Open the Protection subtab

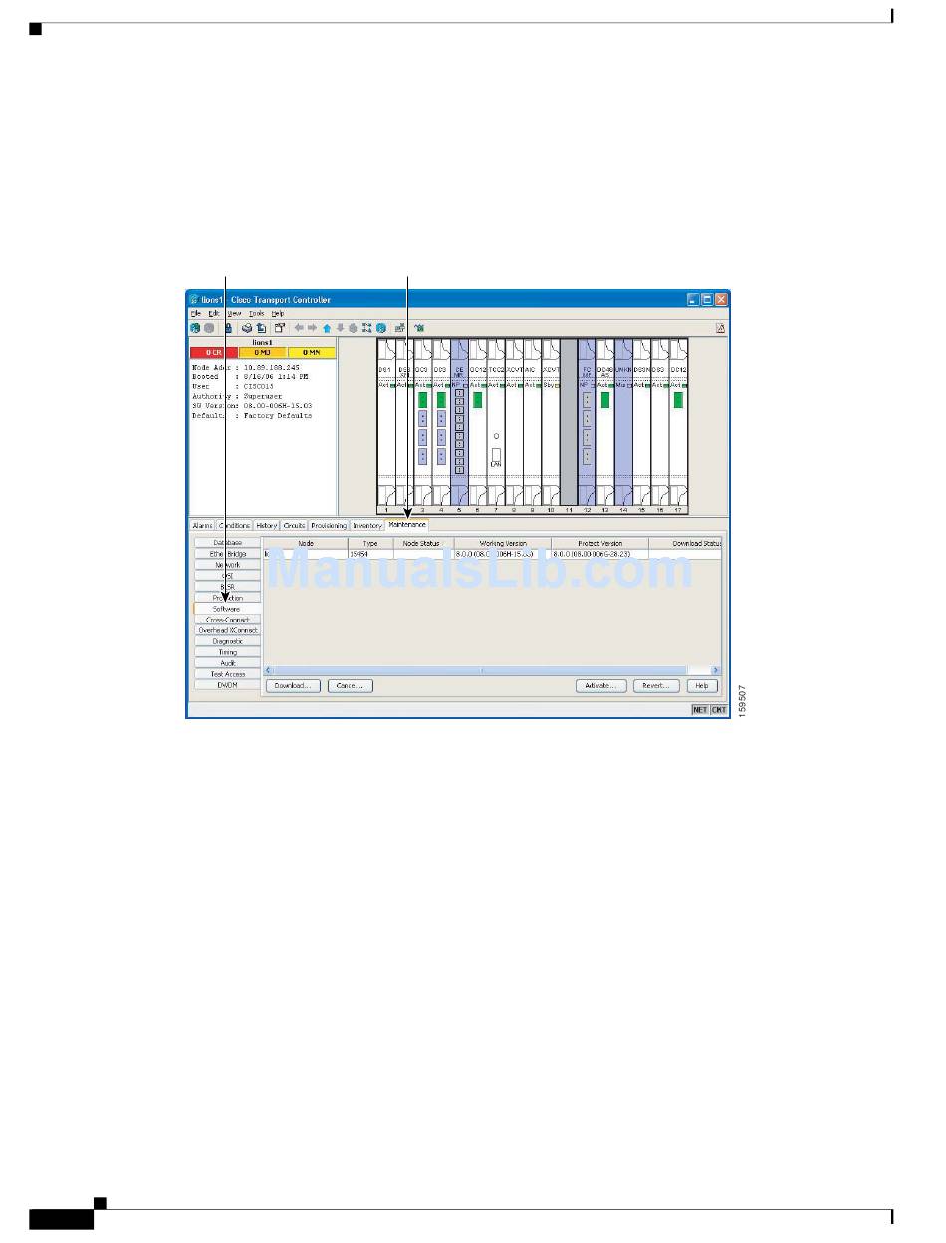tap(227, 598)
